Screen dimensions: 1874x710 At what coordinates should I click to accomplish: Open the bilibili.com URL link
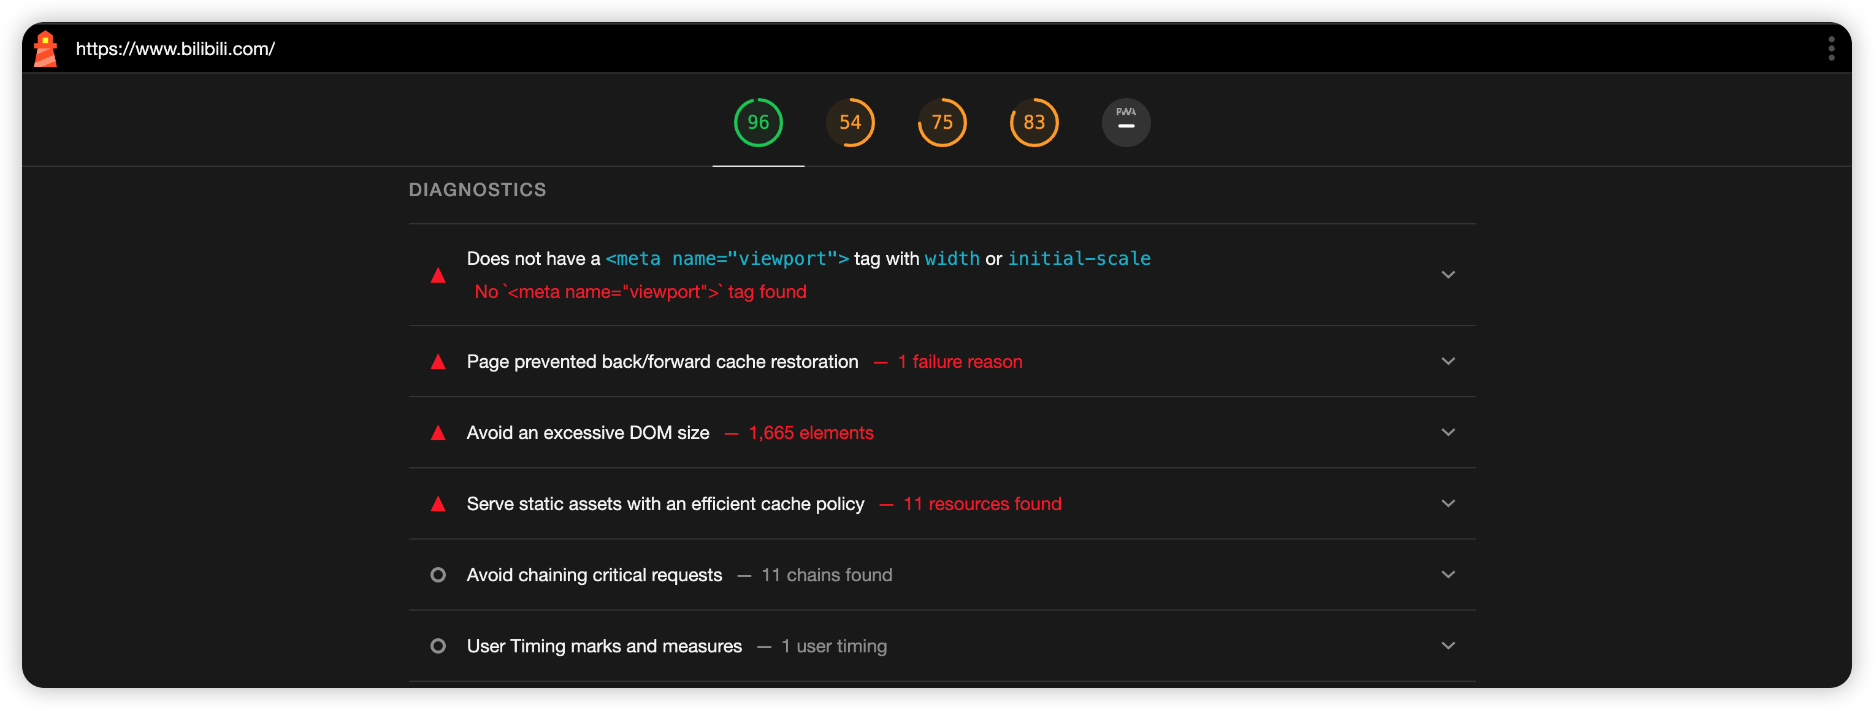point(175,48)
